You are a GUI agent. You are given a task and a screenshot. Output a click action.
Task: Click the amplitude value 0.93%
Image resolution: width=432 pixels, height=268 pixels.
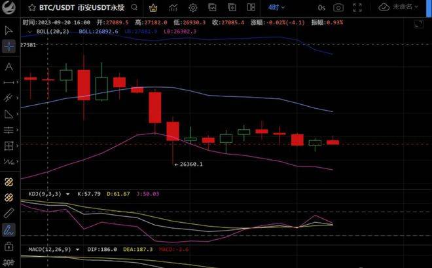pyautogui.click(x=334, y=23)
